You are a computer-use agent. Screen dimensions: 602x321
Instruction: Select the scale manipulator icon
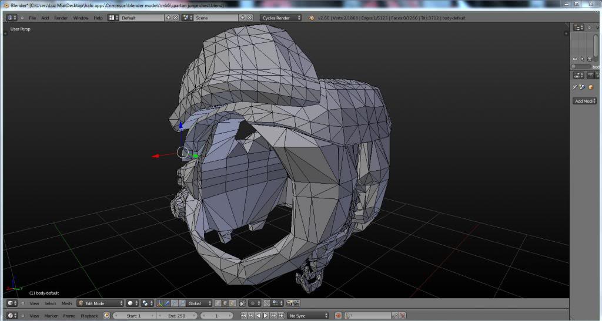182,303
